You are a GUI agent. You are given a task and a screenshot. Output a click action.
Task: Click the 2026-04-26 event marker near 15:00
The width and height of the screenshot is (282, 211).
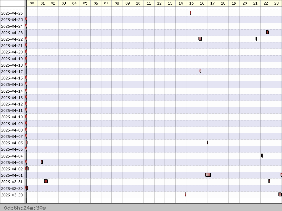click(190, 13)
